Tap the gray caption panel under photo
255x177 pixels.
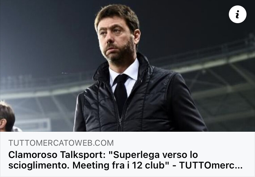pos(128,154)
